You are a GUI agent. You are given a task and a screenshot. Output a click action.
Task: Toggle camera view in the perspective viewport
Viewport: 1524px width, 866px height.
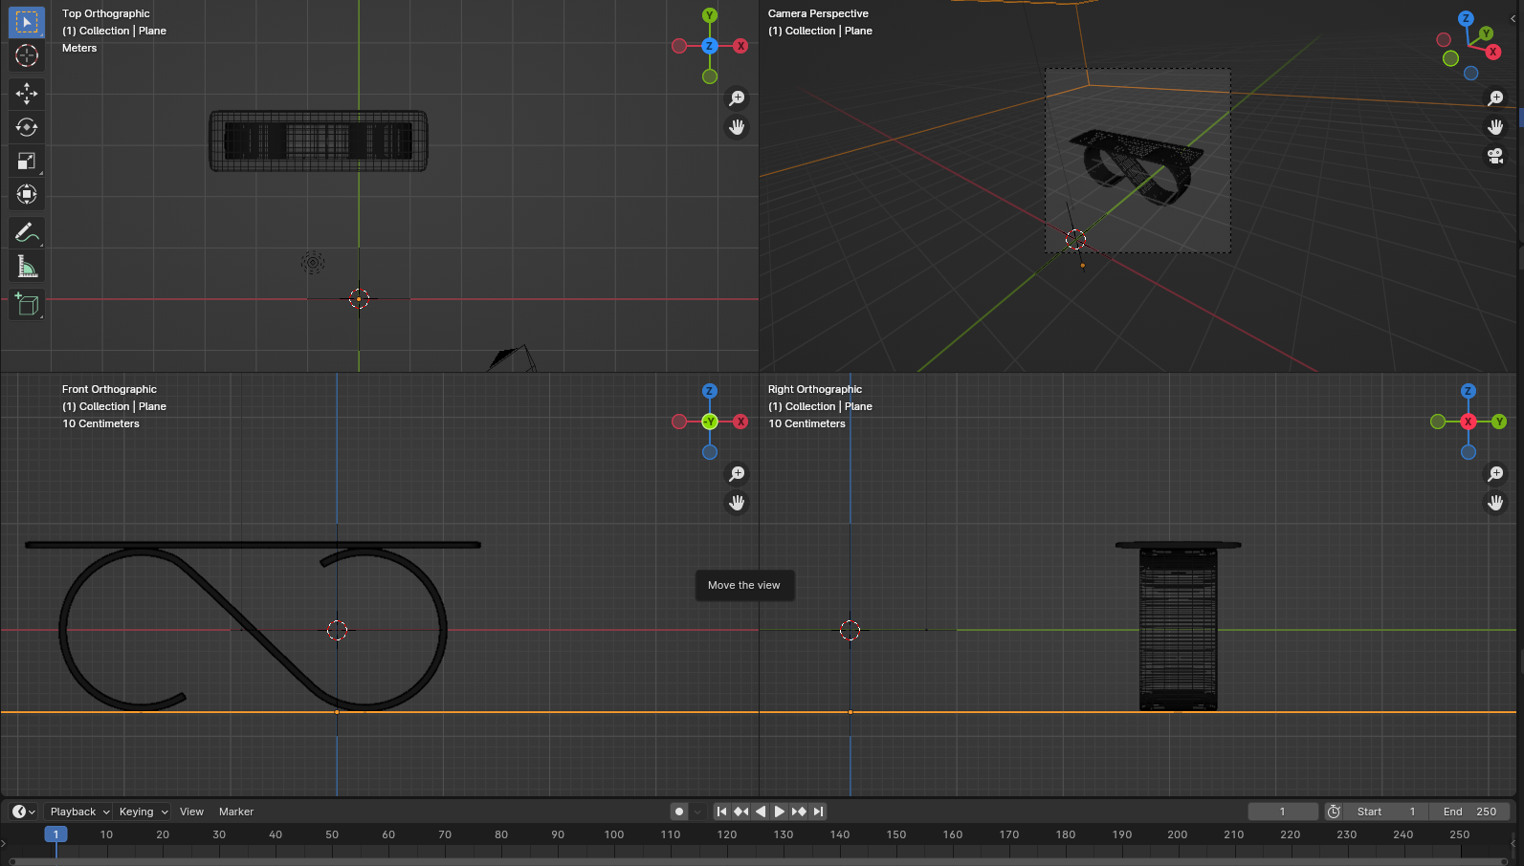click(x=1495, y=156)
